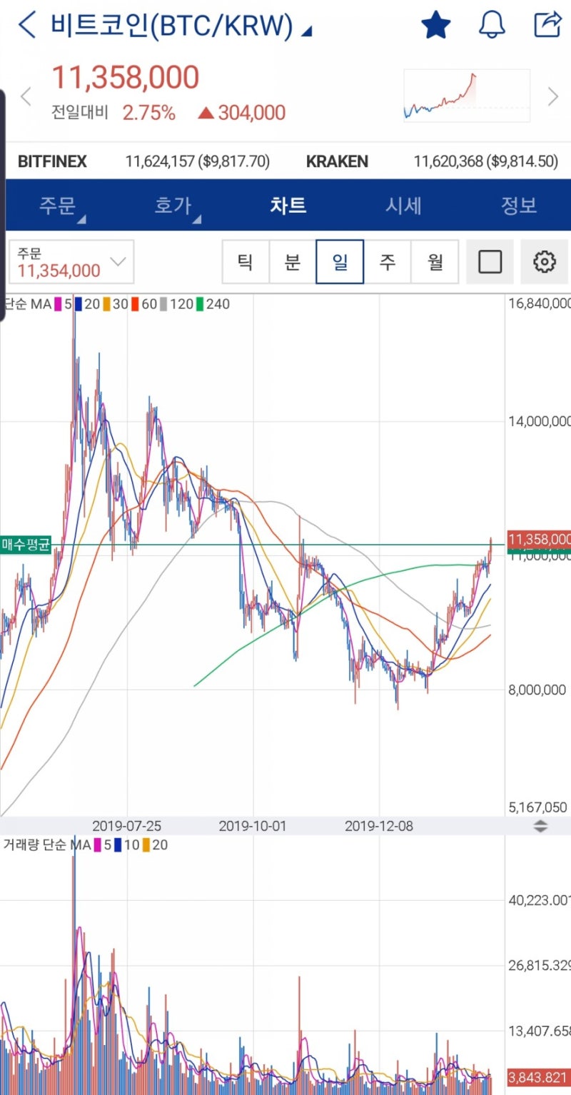571x1095 pixels.
Task: Open the 정보 tab
Action: click(519, 206)
